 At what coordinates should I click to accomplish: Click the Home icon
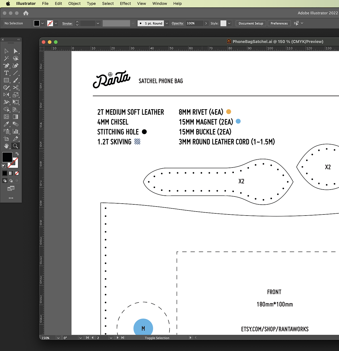[x=26, y=13]
